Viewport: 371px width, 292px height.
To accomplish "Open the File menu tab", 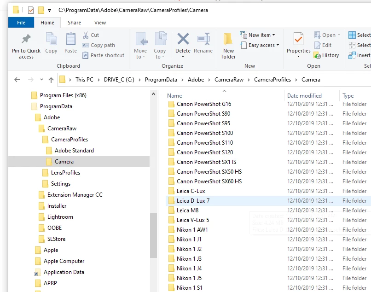I will [x=21, y=23].
